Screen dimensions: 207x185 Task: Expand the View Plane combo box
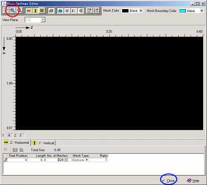click(43, 20)
